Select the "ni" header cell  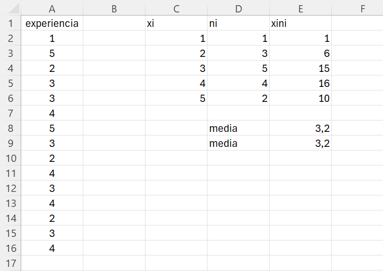point(238,23)
